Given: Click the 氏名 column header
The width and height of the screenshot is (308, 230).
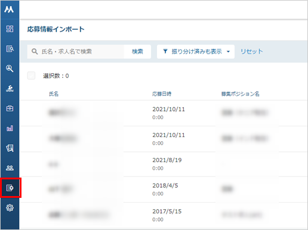Looking at the screenshot, I should 54,94.
